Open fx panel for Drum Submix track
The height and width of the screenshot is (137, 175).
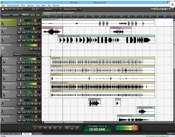tap(40, 49)
